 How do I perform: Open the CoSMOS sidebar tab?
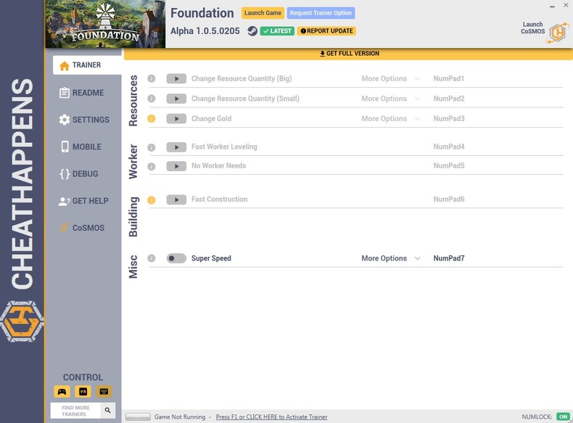point(82,228)
